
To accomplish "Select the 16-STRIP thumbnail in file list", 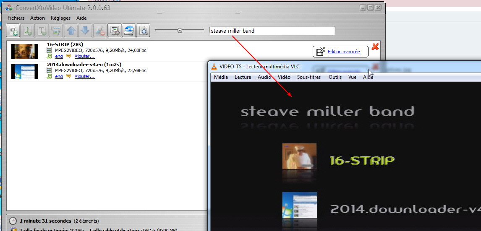I will [x=24, y=52].
